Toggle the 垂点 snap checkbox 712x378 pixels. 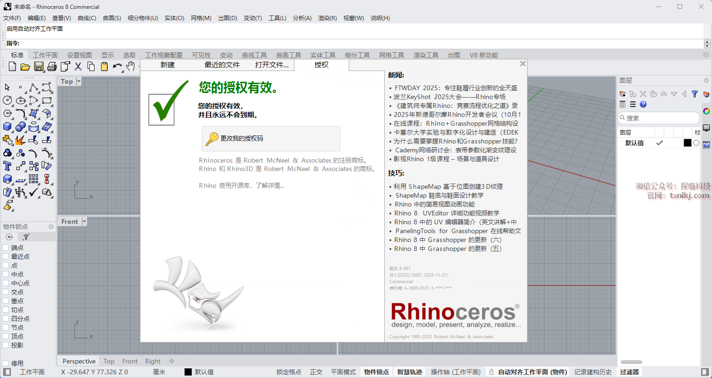click(6, 301)
